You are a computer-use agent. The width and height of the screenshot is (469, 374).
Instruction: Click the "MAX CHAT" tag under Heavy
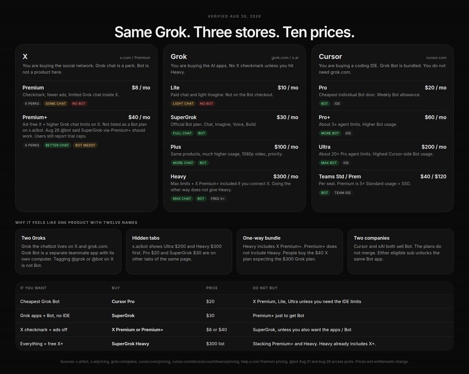[x=182, y=199]
